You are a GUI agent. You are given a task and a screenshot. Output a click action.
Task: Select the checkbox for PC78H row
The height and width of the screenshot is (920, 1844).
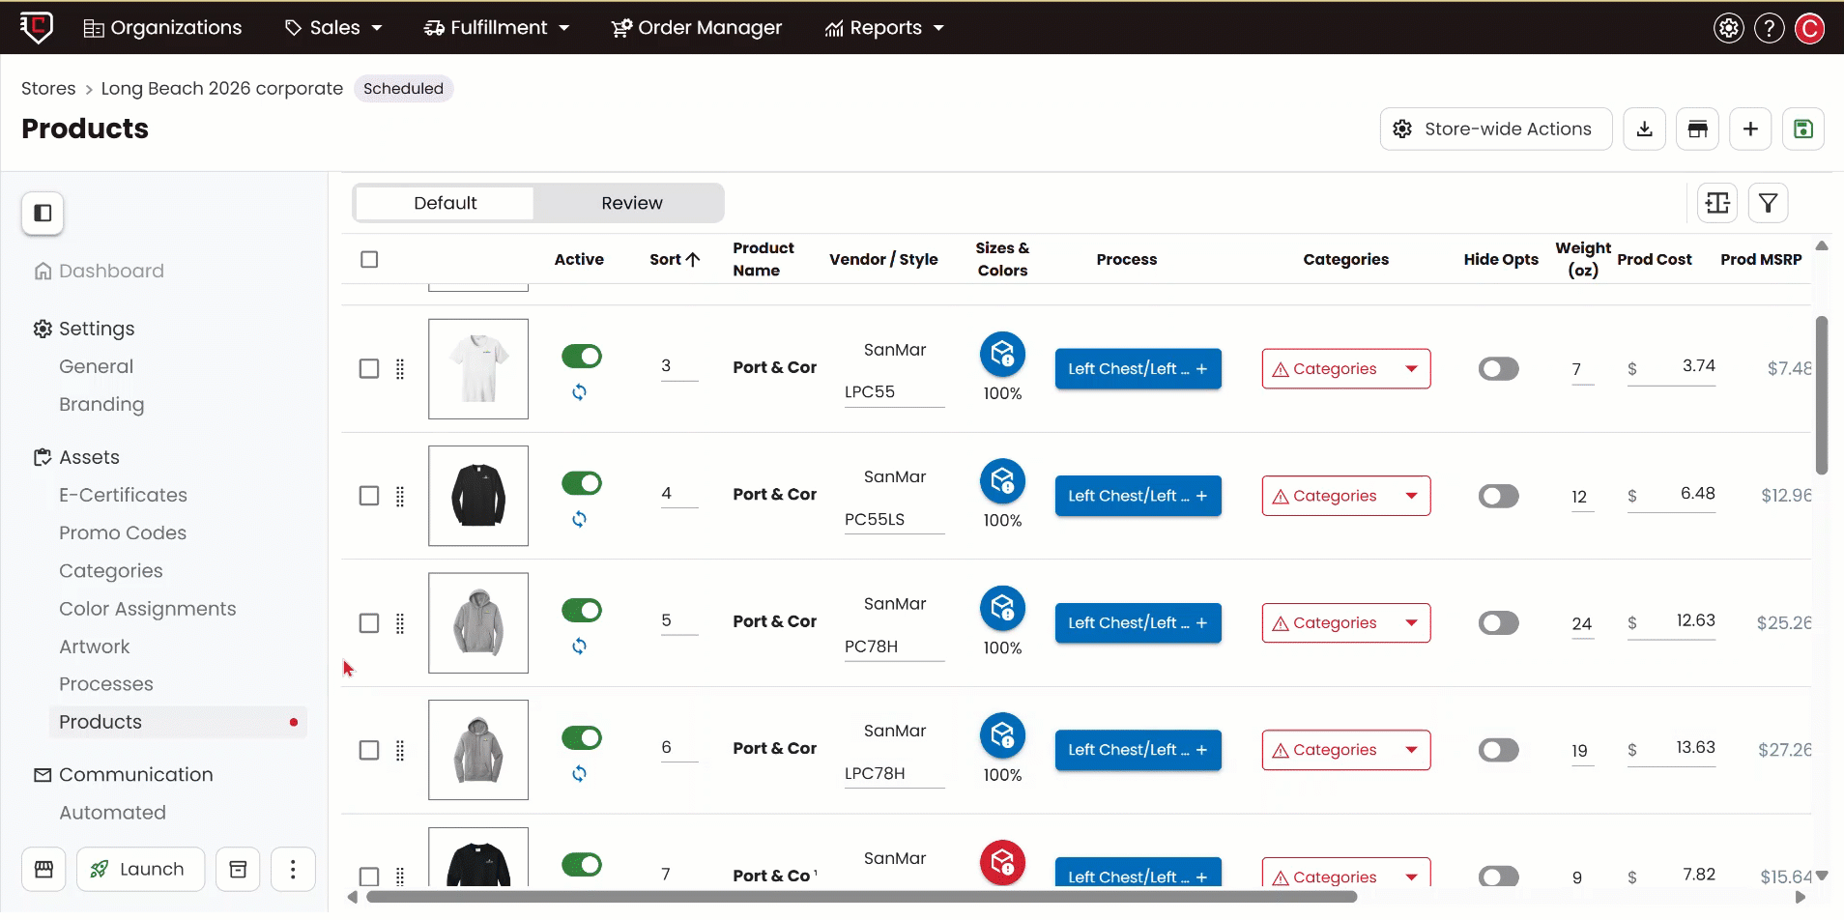[x=369, y=623]
